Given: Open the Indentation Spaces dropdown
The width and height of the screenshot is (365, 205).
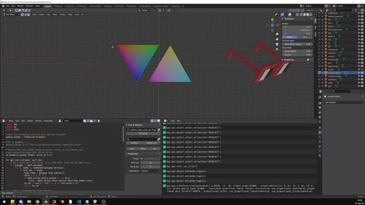Looking at the screenshot, I should point(151,171).
